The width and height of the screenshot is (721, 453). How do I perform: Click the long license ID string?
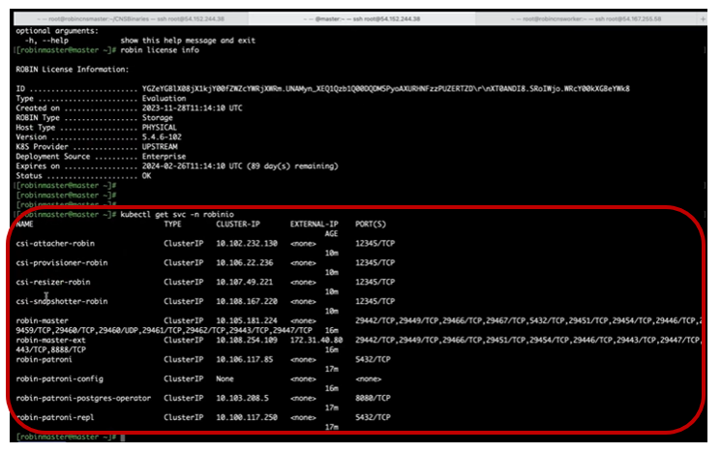[x=385, y=89]
